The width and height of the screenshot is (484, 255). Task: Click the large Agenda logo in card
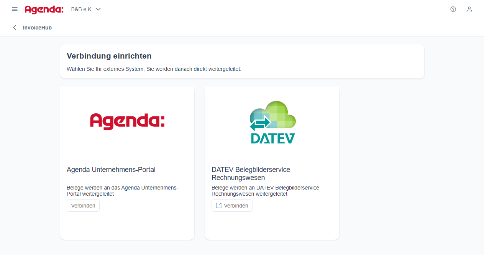pyautogui.click(x=127, y=121)
